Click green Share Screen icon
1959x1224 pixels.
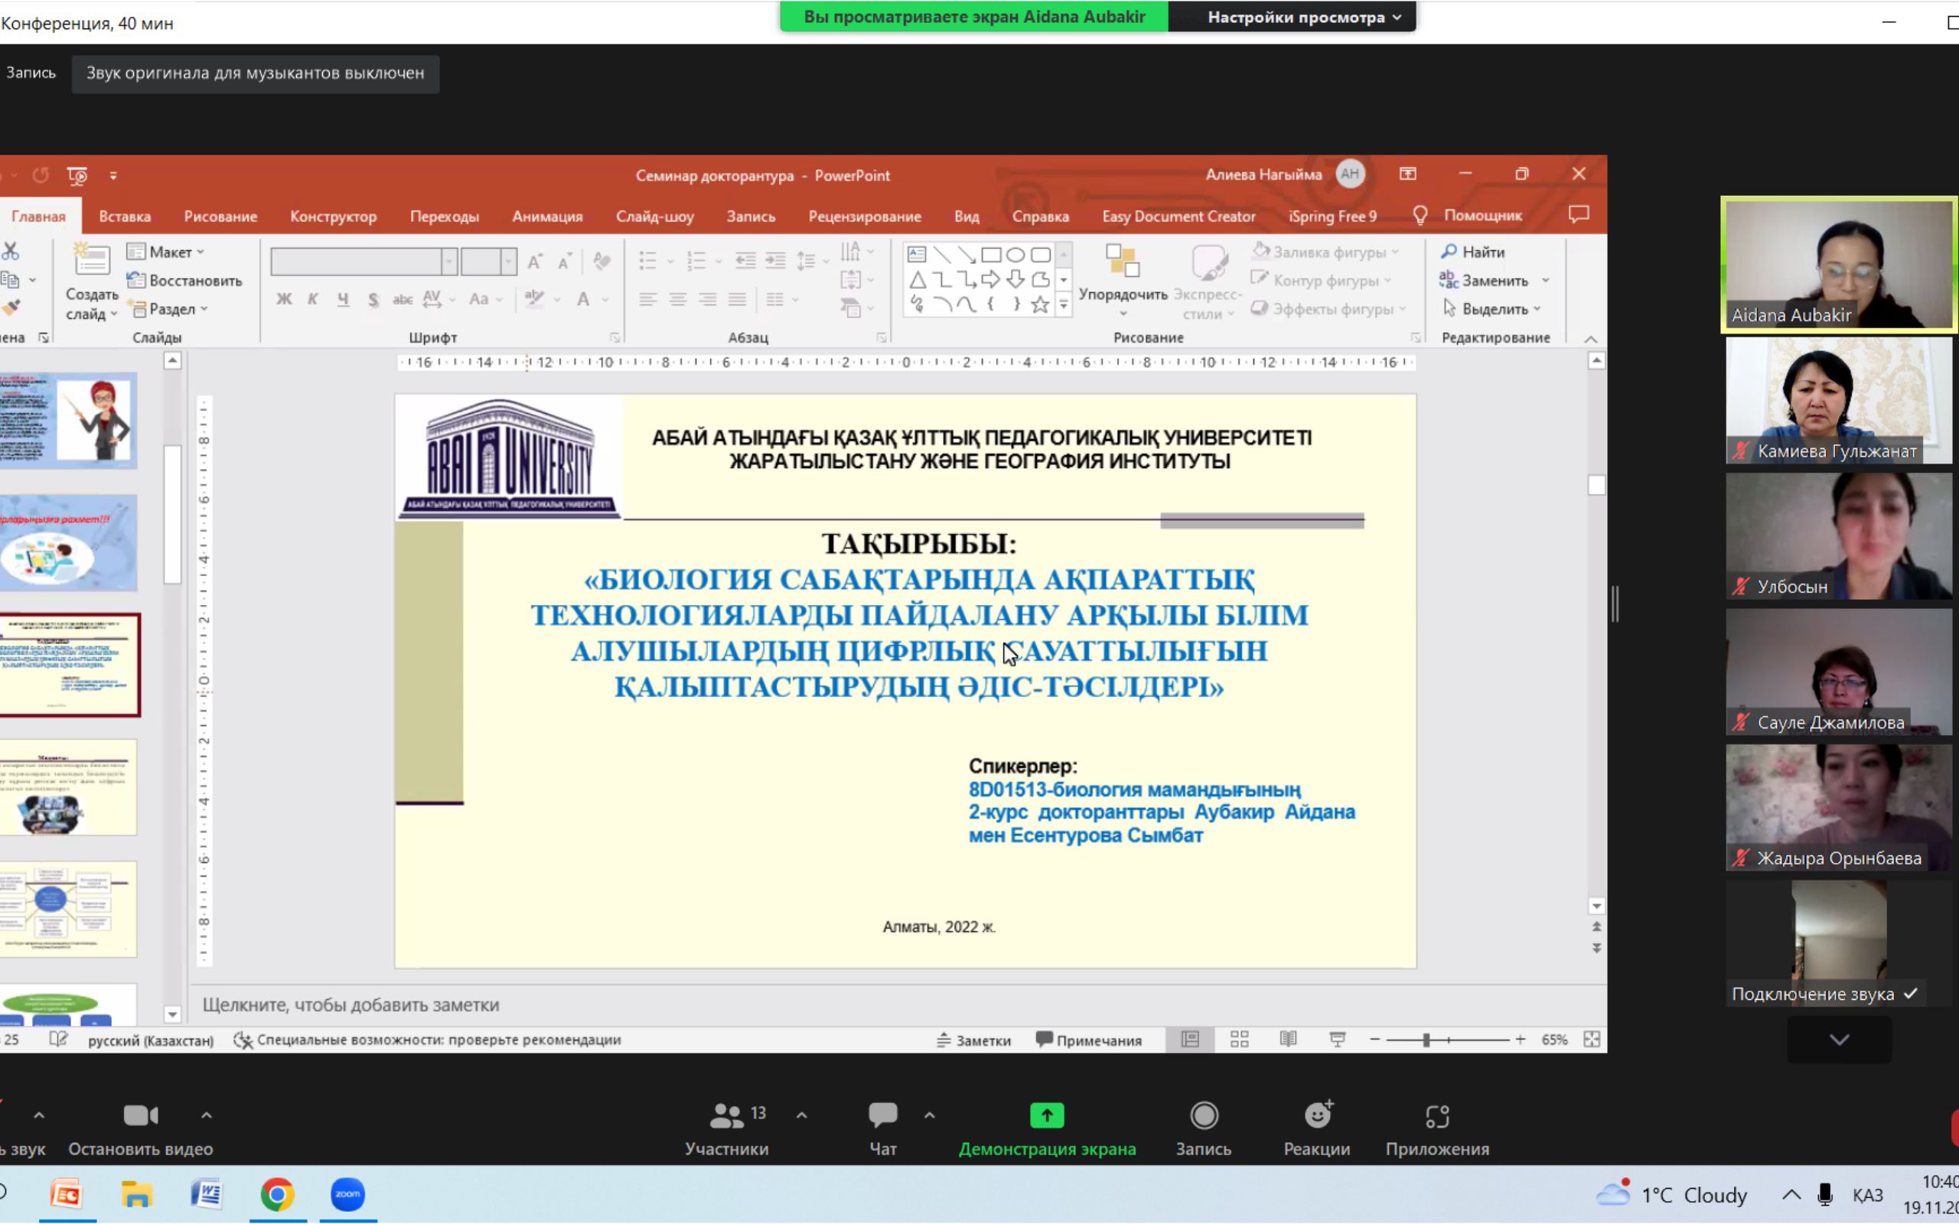[x=1047, y=1116]
